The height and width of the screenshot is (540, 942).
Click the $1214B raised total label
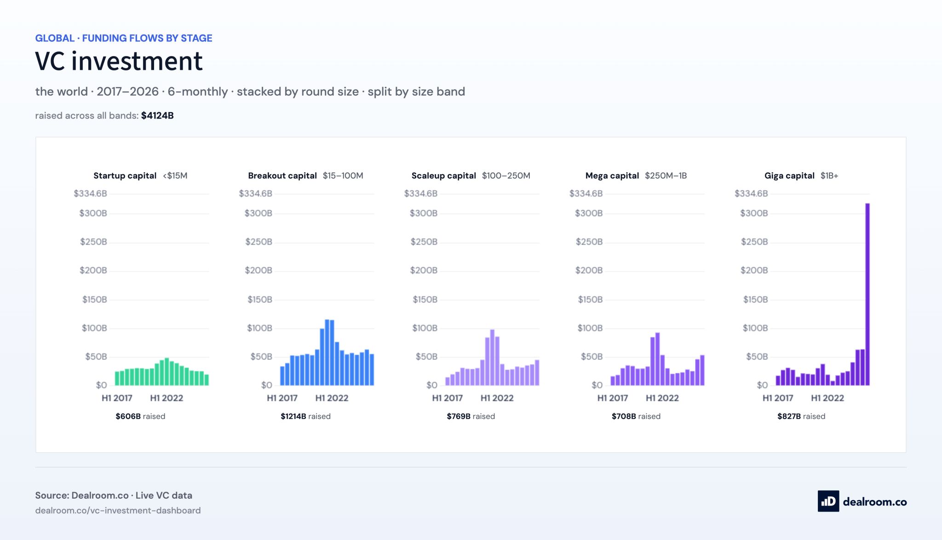(305, 416)
